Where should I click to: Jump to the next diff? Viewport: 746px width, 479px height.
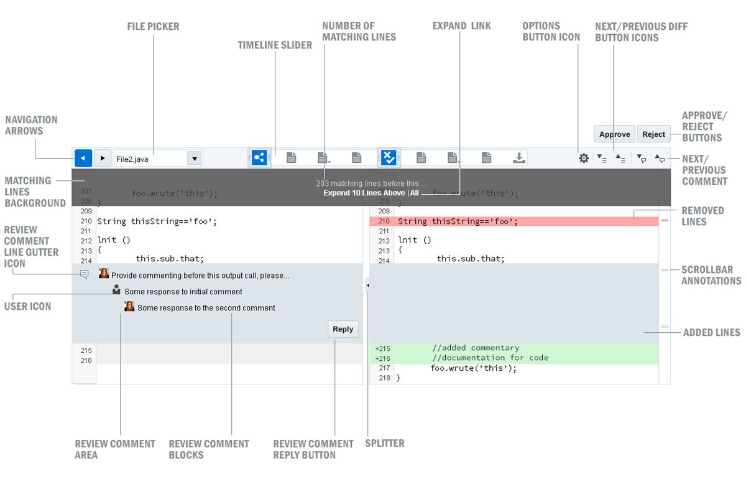pos(601,158)
